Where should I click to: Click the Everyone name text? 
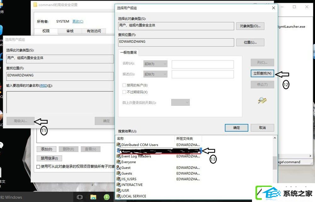pos(129,162)
